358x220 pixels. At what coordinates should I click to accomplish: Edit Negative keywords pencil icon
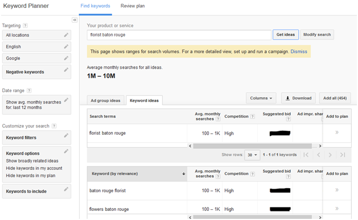click(x=66, y=70)
